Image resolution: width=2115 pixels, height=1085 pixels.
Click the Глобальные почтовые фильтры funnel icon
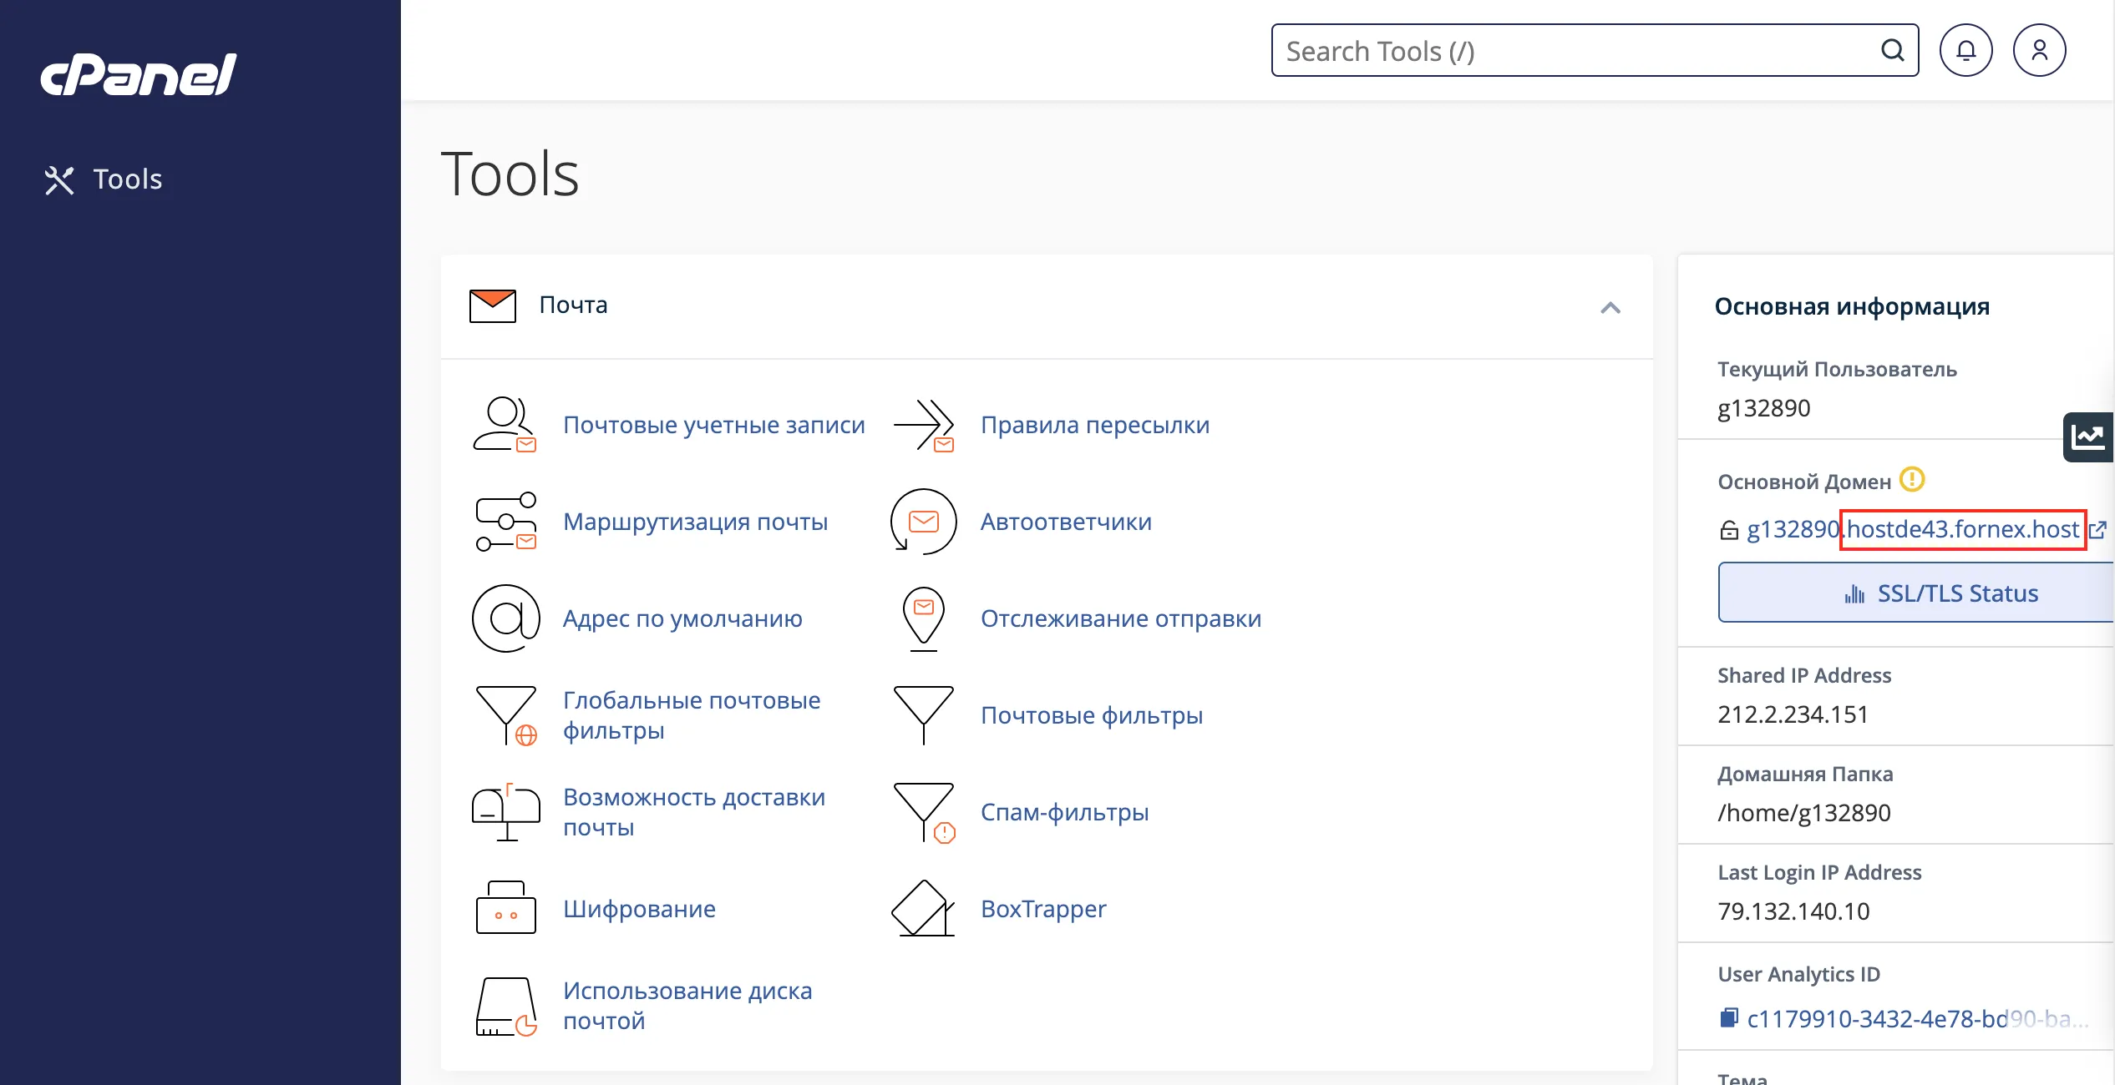pyautogui.click(x=505, y=715)
